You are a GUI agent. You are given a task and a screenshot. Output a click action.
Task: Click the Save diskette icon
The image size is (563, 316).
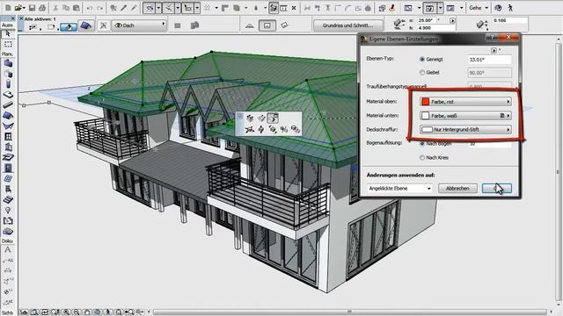pos(32,8)
